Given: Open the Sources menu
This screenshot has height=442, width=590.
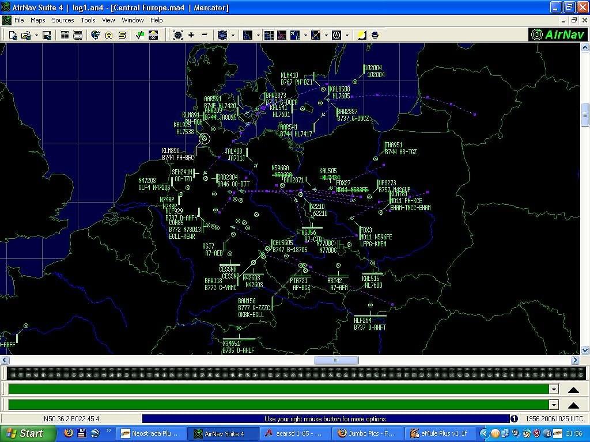Looking at the screenshot, I should 63,20.
